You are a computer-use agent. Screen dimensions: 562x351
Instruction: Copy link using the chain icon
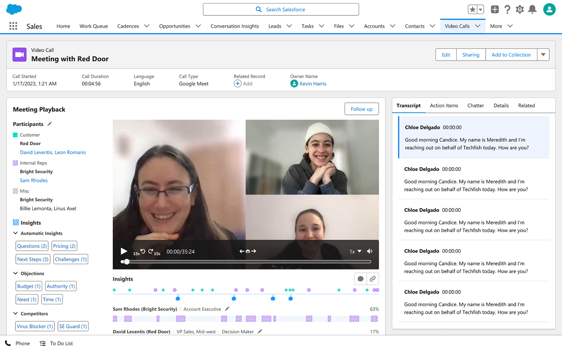point(372,279)
